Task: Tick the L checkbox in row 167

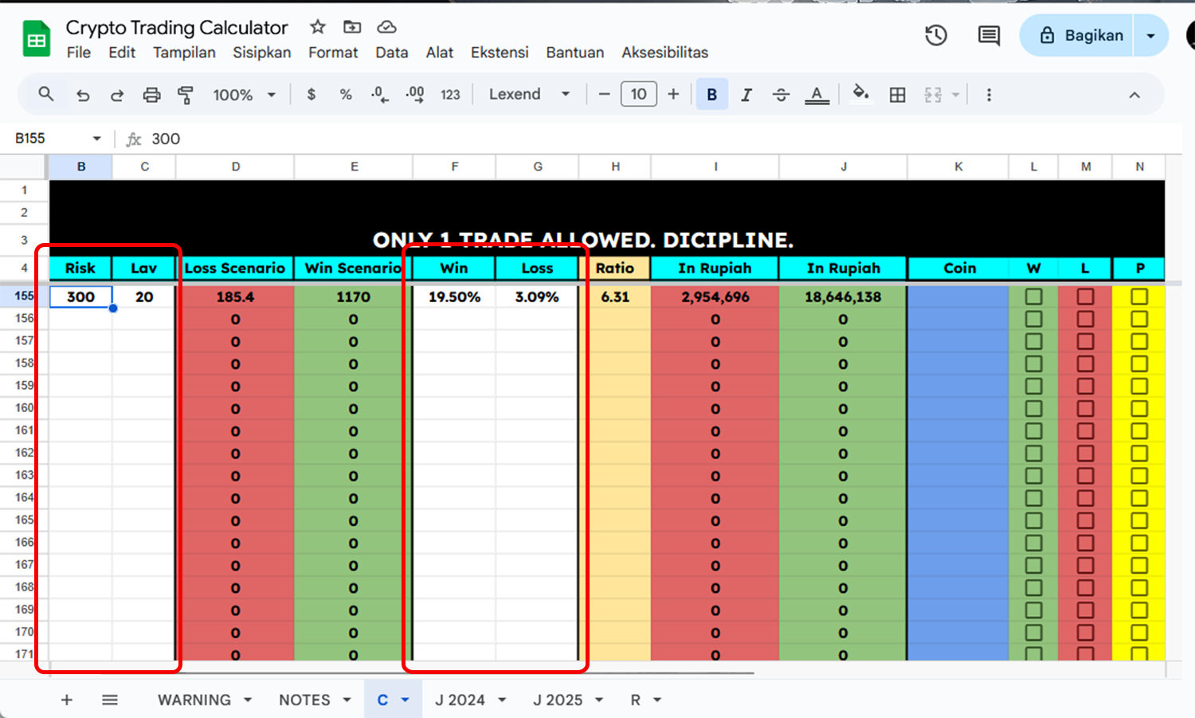Action: [1085, 565]
